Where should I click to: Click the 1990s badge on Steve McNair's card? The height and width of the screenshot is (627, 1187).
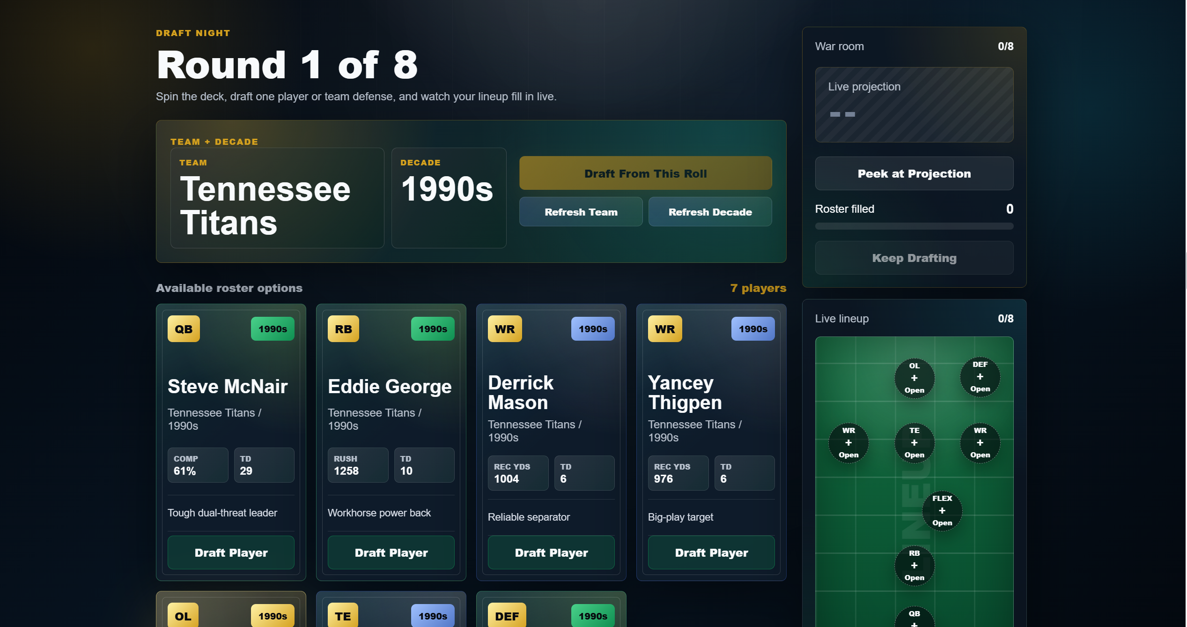point(273,329)
